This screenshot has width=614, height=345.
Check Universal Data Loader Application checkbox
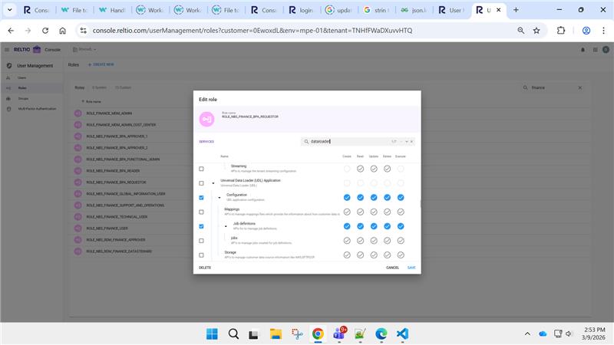click(201, 183)
